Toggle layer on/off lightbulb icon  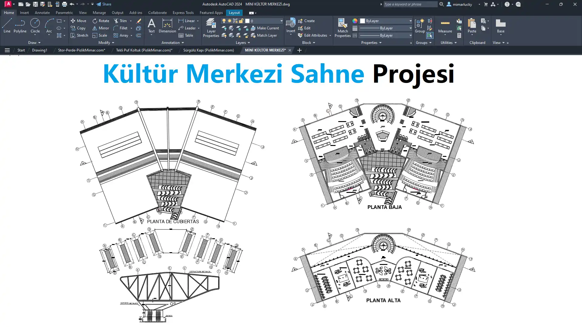coord(224,21)
